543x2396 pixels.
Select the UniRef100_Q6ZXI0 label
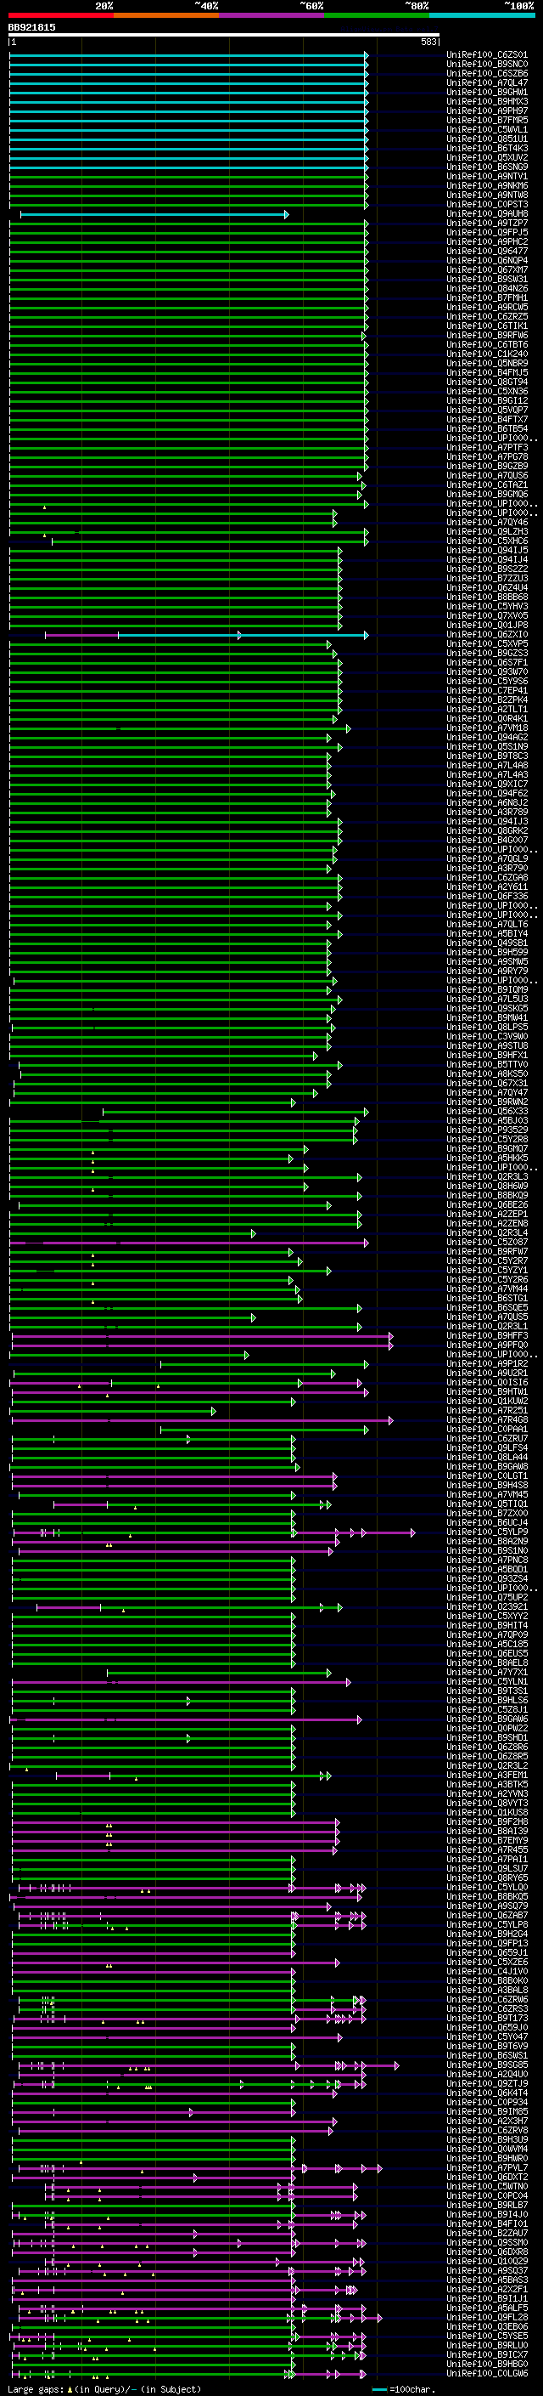tap(487, 634)
